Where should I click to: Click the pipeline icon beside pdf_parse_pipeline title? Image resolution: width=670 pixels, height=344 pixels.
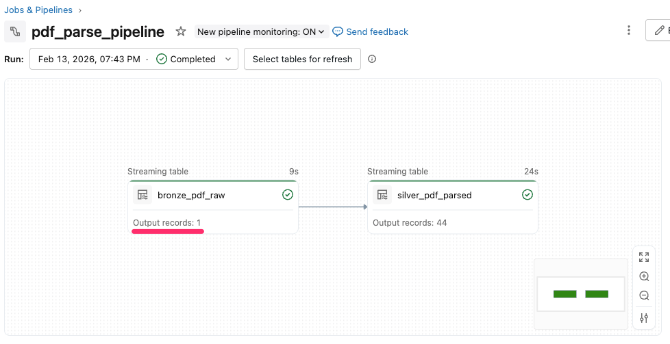(15, 31)
